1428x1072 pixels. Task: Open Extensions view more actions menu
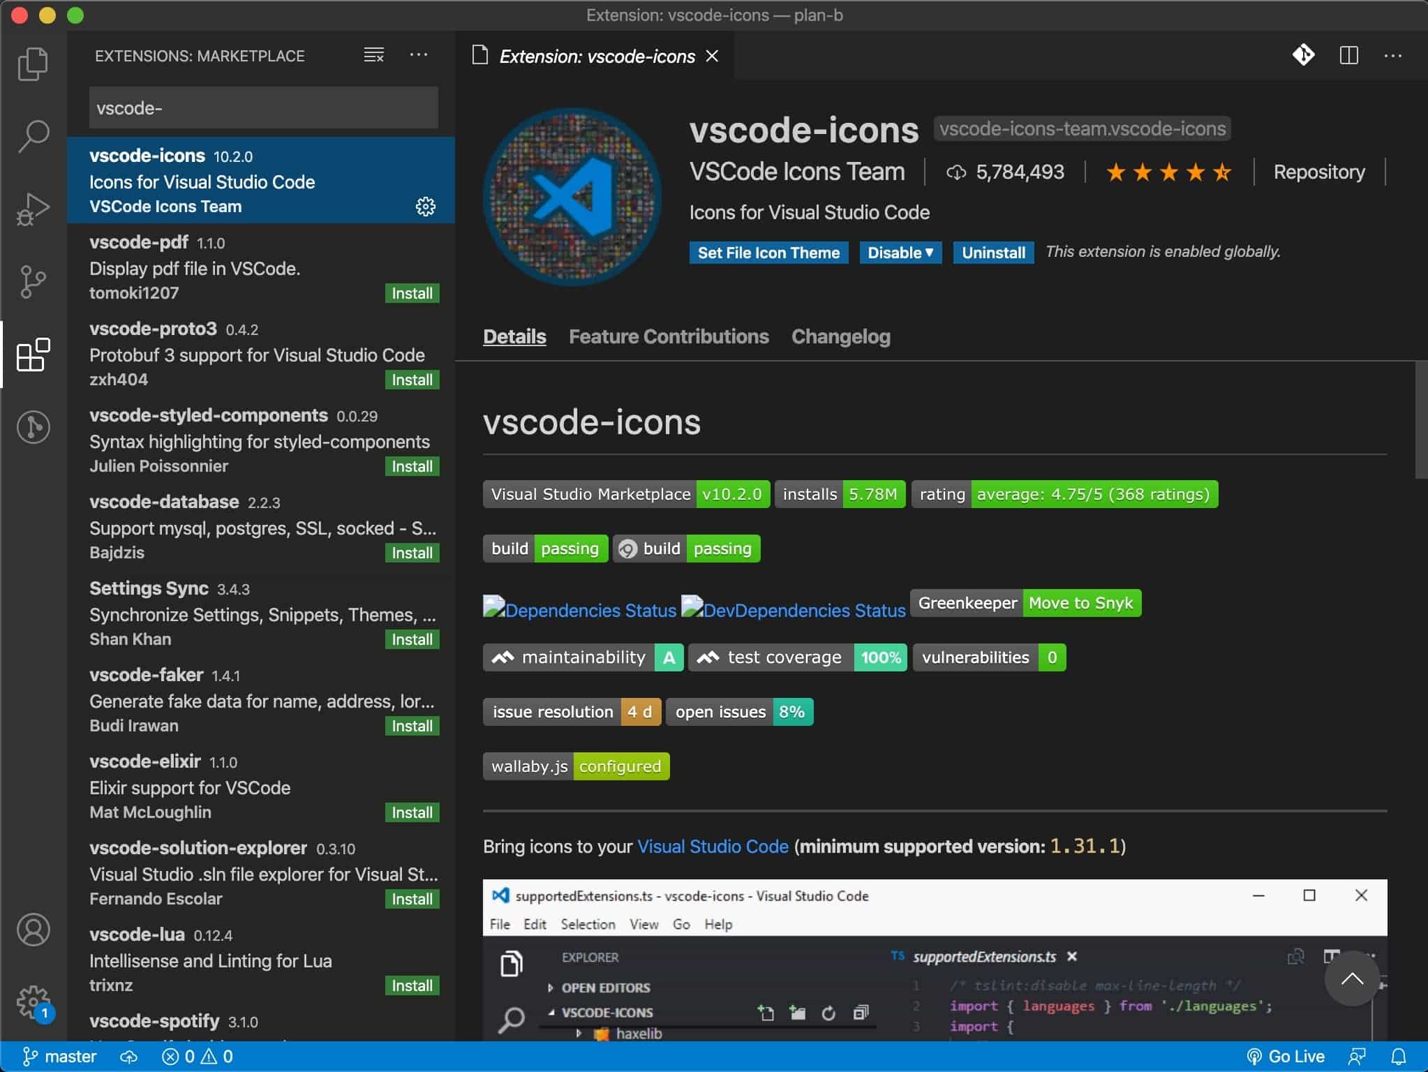point(419,55)
